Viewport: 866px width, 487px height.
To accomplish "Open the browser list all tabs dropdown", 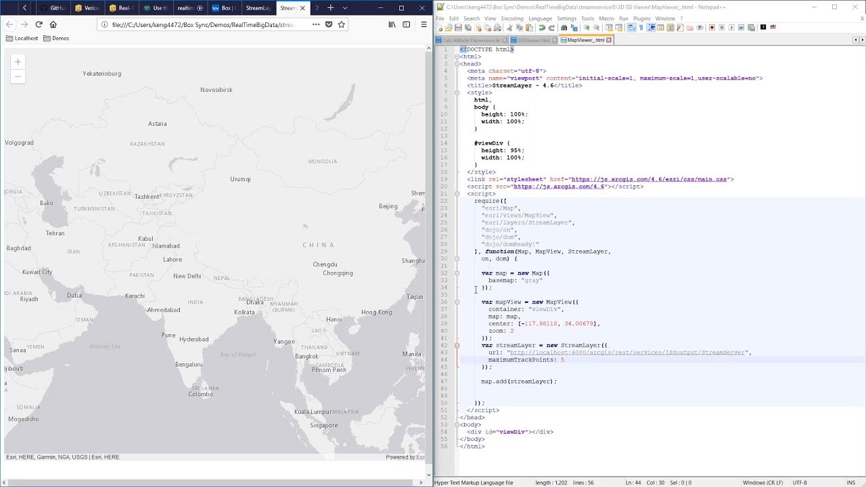I will [345, 8].
